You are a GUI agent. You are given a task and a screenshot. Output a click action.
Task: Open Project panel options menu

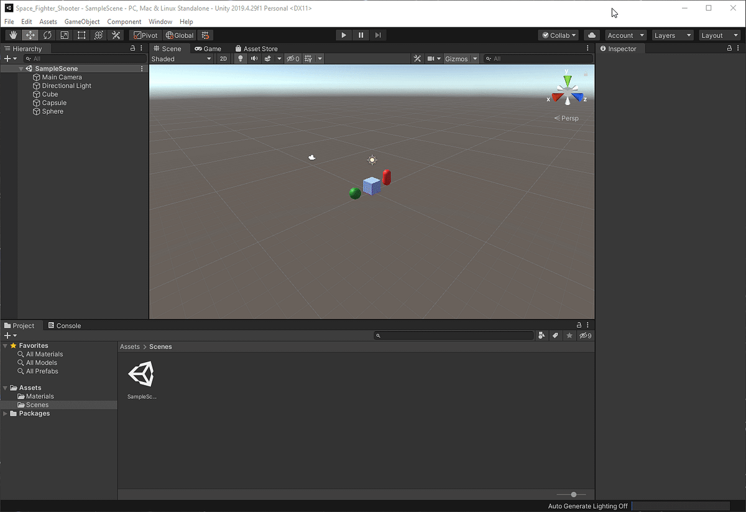click(x=588, y=325)
